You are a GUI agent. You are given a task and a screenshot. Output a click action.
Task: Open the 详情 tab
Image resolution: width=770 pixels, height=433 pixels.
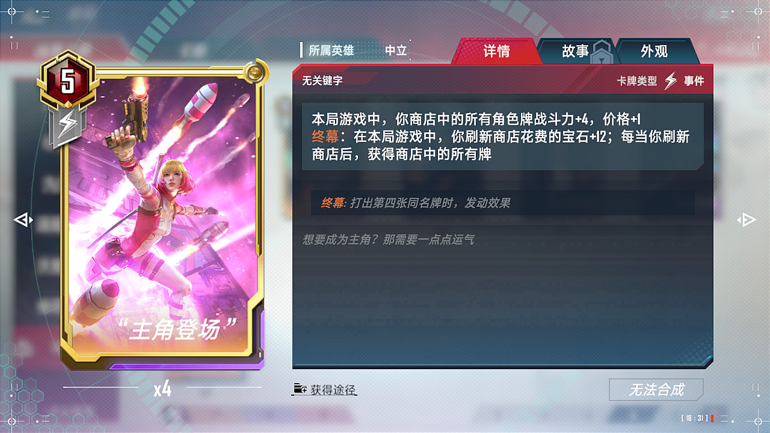496,51
